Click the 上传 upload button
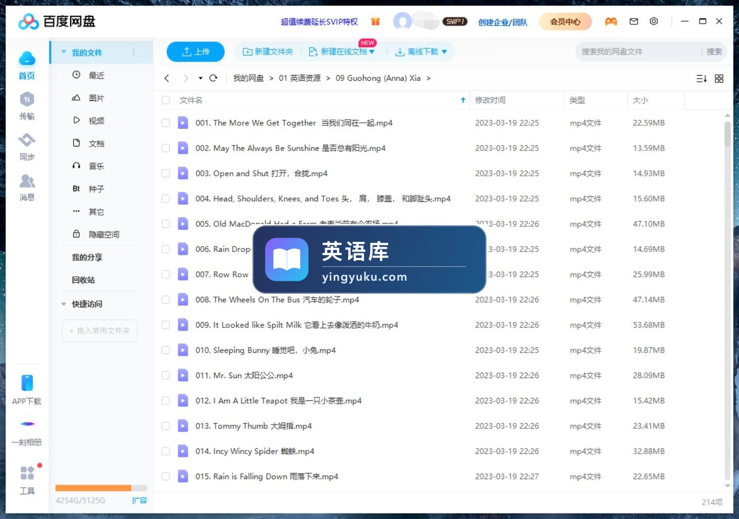 pyautogui.click(x=195, y=51)
